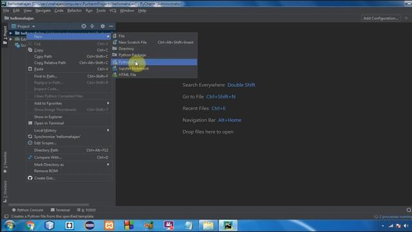This screenshot has width=412, height=232.
Task: Toggle the Structure side tab
Action: coord(5,191)
